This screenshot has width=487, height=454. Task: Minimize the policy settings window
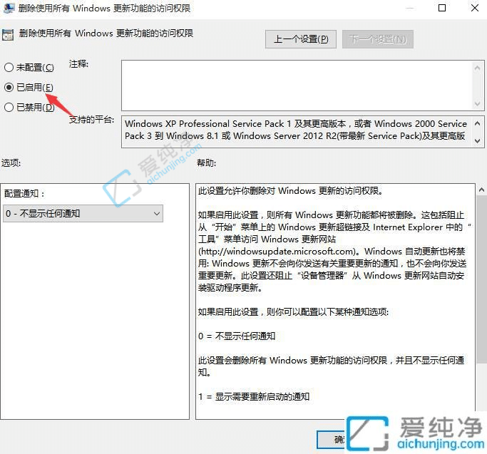point(410,8)
